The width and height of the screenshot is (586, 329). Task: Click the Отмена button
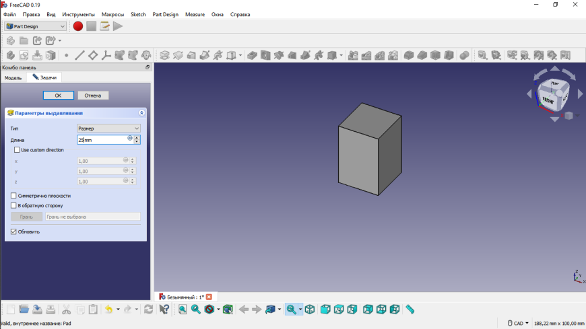click(x=93, y=96)
